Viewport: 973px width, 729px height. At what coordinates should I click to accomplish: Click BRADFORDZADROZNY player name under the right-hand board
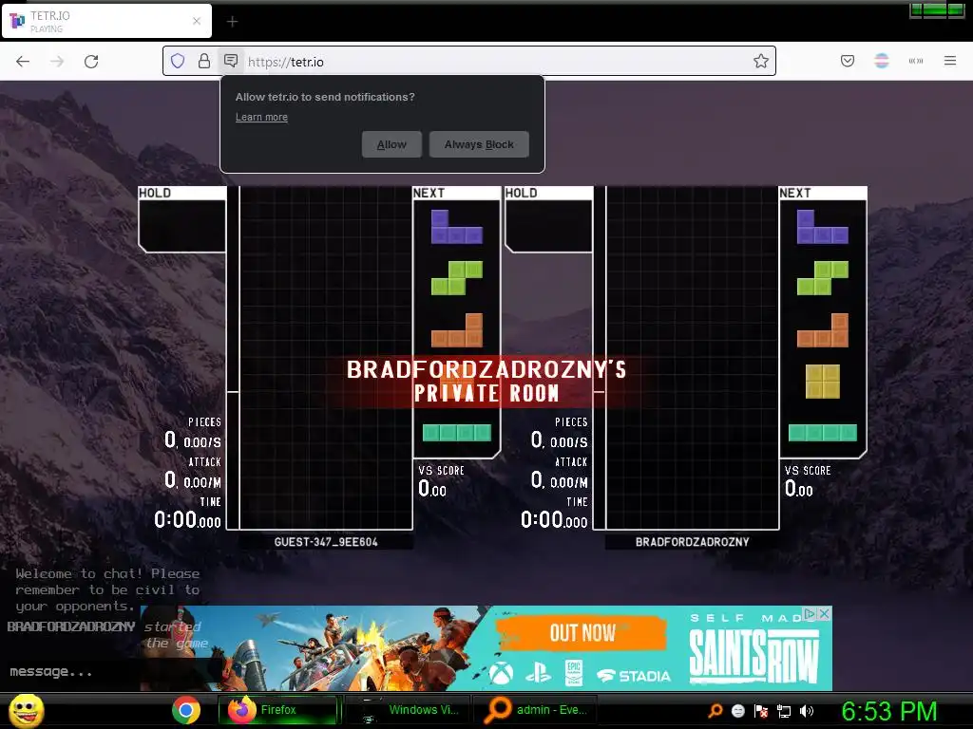[x=692, y=542]
